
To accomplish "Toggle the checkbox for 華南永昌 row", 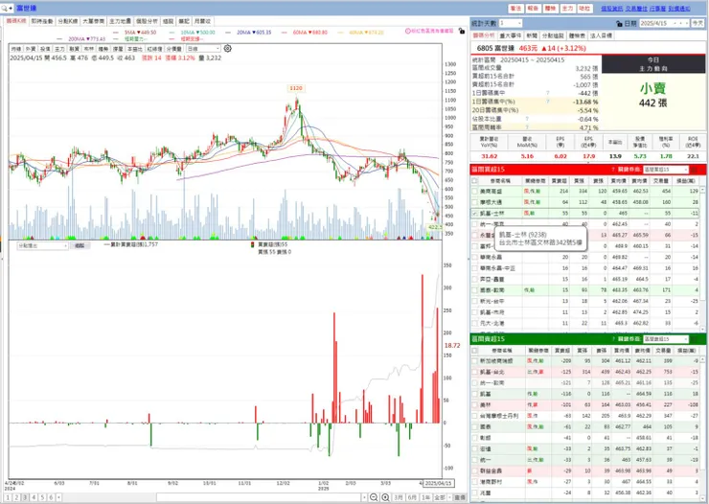I will (474, 257).
